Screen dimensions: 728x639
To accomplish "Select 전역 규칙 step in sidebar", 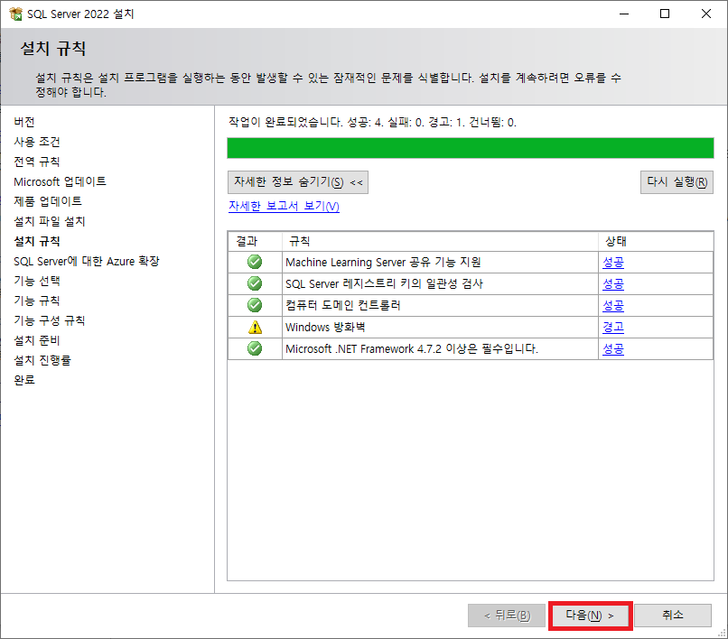I will (x=37, y=162).
